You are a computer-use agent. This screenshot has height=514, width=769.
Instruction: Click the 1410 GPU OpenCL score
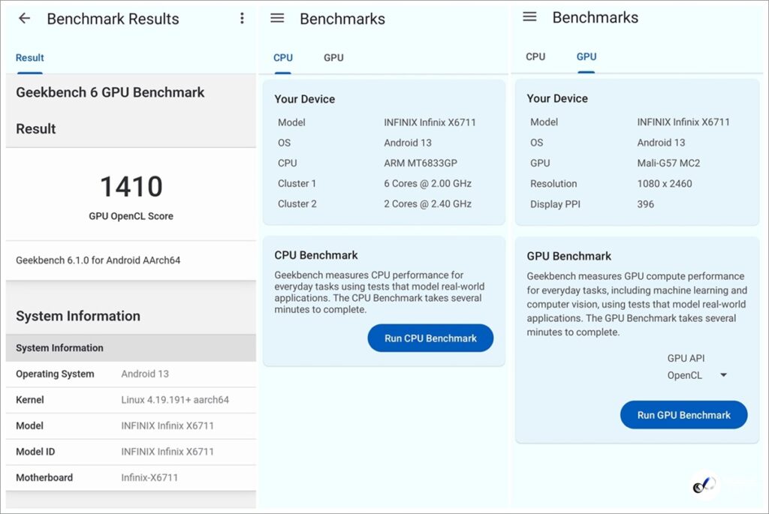coord(131,187)
